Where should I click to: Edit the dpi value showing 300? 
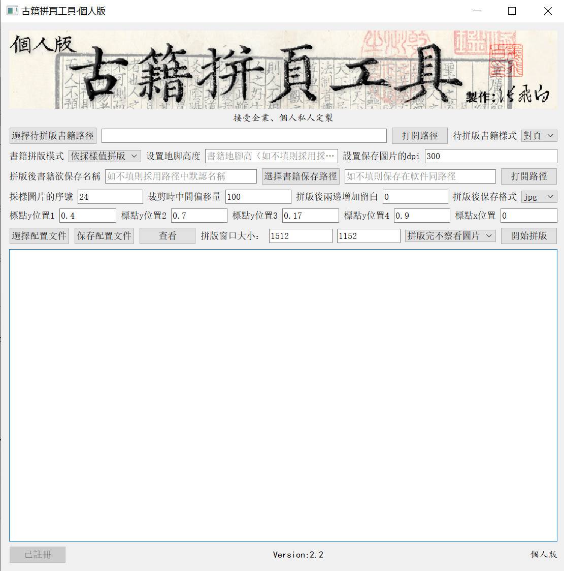point(490,156)
